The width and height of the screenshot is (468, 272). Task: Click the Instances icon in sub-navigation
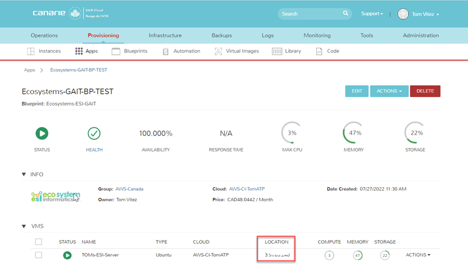[x=31, y=51]
